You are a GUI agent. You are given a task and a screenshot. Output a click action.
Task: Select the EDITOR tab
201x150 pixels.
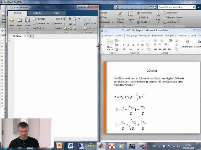(x=17, y=13)
